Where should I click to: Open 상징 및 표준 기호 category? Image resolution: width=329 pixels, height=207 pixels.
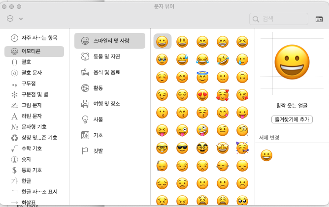tap(34, 138)
